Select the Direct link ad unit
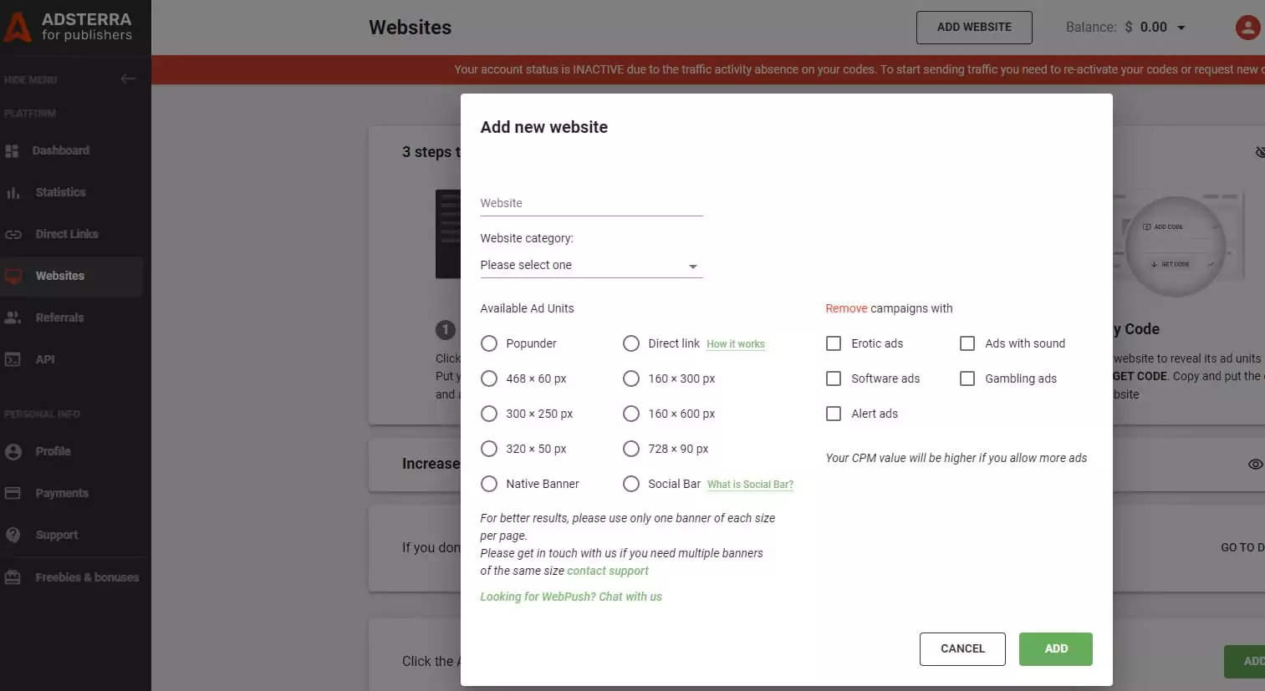Screen dimensions: 1265x691 631,343
